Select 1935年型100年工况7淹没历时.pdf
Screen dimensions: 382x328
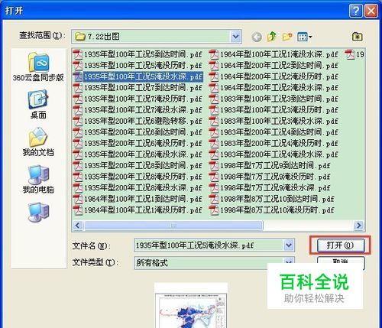[138, 99]
